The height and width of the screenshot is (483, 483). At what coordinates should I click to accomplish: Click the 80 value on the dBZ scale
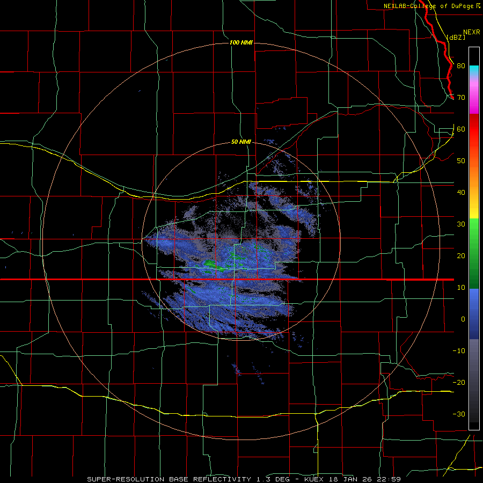tap(461, 65)
